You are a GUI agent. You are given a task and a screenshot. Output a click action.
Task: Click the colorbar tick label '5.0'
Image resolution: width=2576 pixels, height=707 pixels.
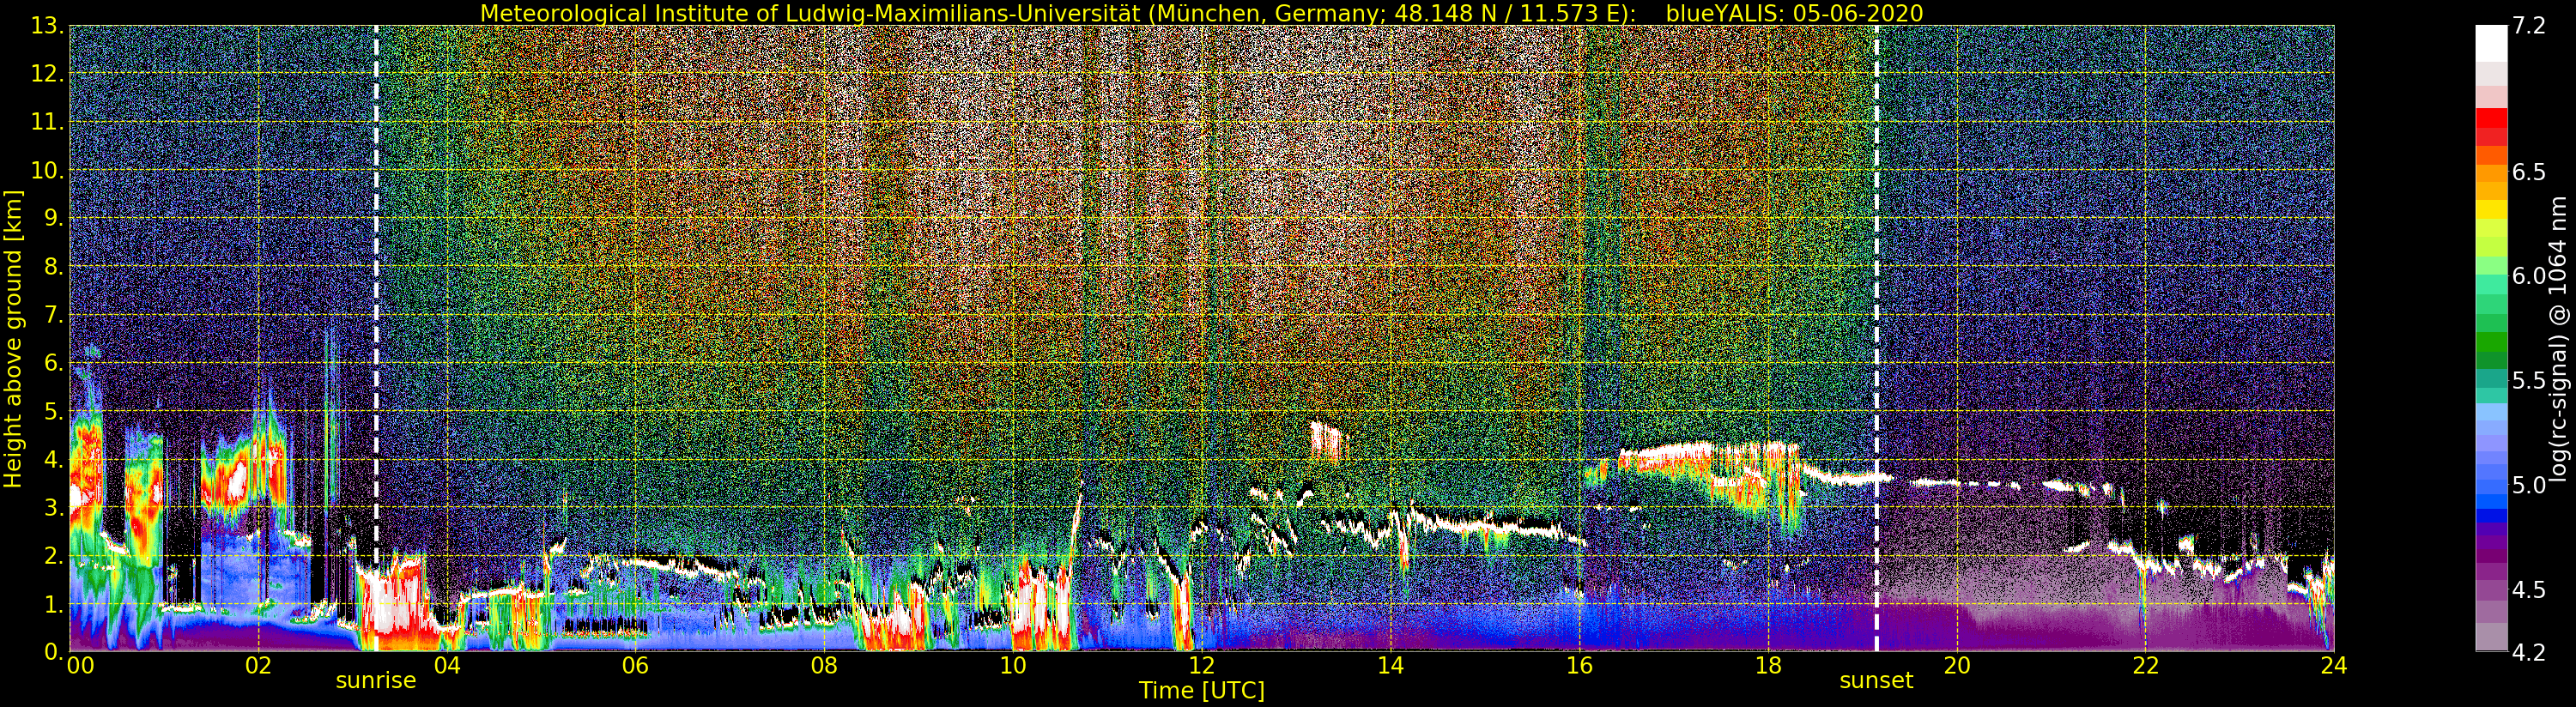(2529, 485)
